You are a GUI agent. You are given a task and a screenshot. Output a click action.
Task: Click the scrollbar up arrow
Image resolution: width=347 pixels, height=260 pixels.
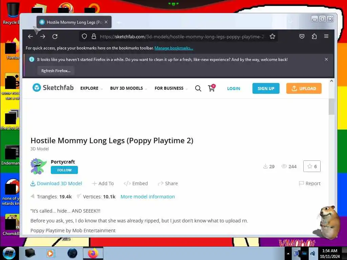[x=331, y=81]
